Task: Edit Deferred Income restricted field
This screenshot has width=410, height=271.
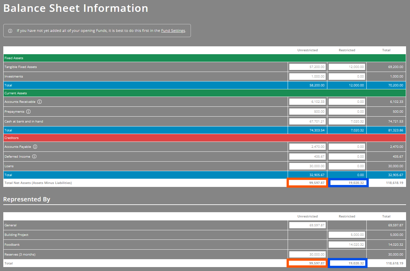Action: pos(347,157)
